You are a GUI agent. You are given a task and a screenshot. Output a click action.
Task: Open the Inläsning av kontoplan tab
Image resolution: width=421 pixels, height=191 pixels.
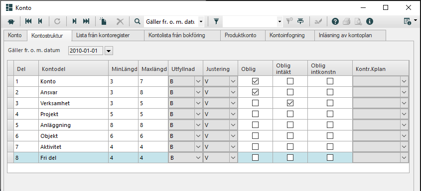point(345,35)
